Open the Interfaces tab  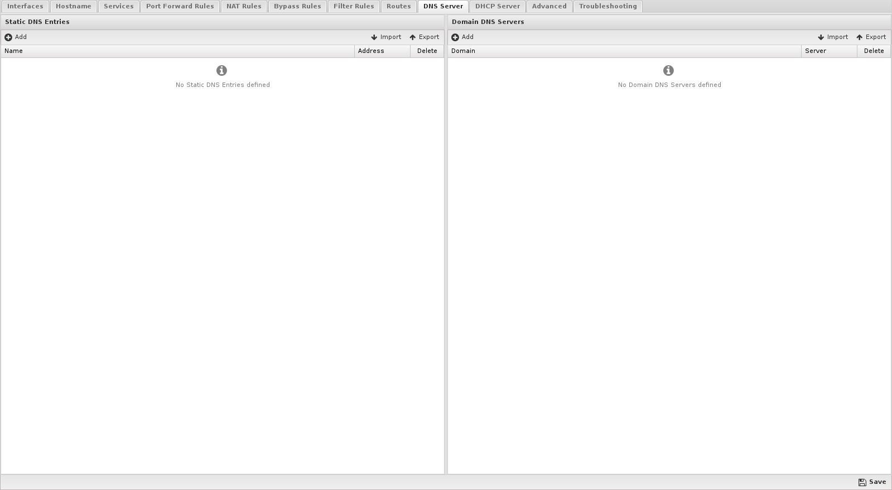point(25,6)
